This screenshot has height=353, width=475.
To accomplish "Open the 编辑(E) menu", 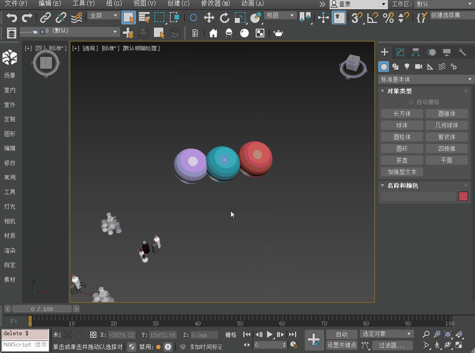I will (x=50, y=3).
